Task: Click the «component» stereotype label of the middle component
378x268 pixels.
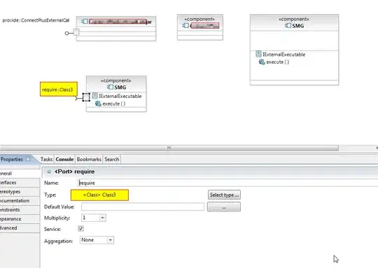Action: 199,19
